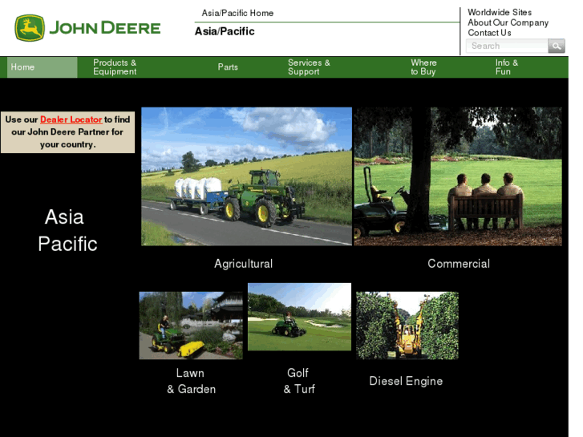Go to the Worldwide Sites link
This screenshot has height=437, width=583.
tap(500, 12)
